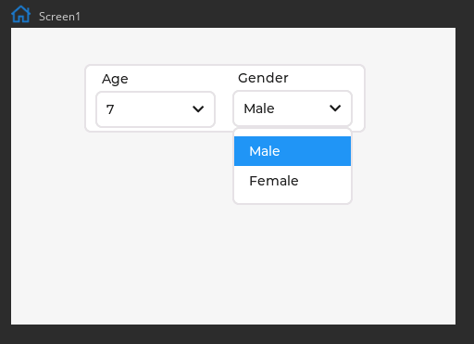
Task: Choose the highlighted Male option
Action: [293, 151]
